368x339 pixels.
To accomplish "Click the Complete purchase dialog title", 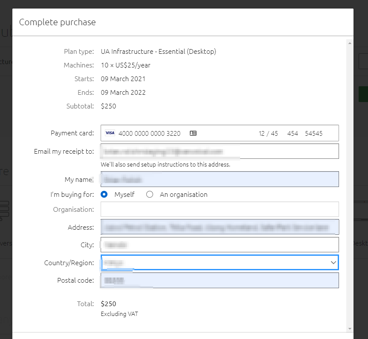I will 57,22.
